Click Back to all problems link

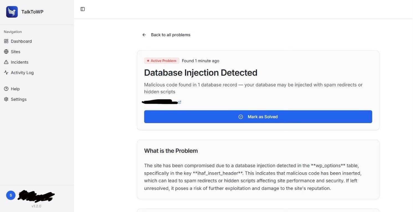tap(171, 35)
